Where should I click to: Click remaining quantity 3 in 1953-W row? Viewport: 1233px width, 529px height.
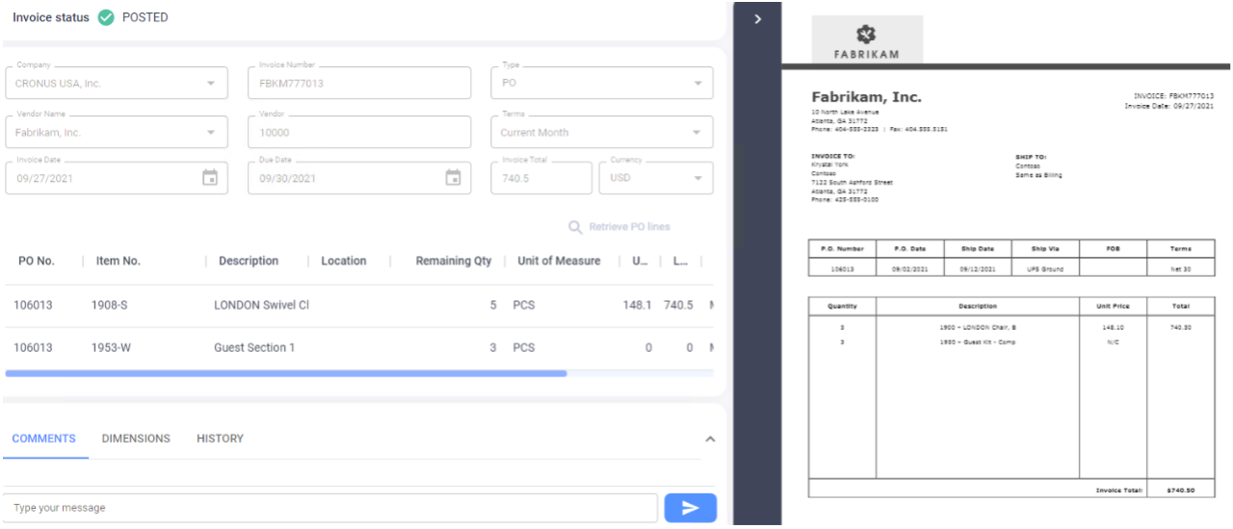click(493, 347)
